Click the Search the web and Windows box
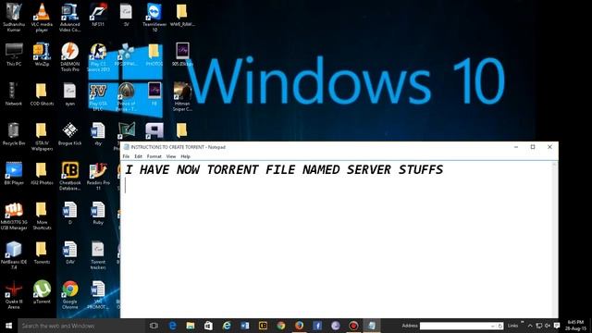Viewport: 592px width, 333px height. 81,326
